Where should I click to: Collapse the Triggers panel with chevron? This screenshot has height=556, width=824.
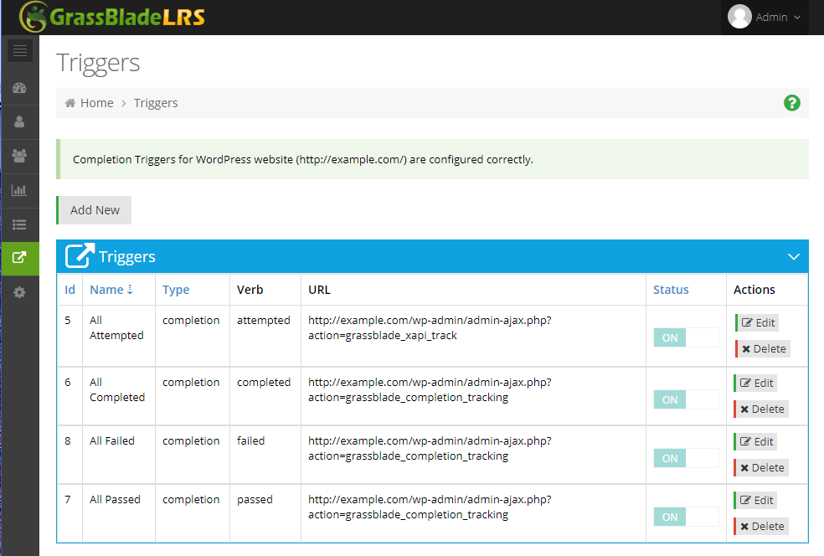(794, 256)
